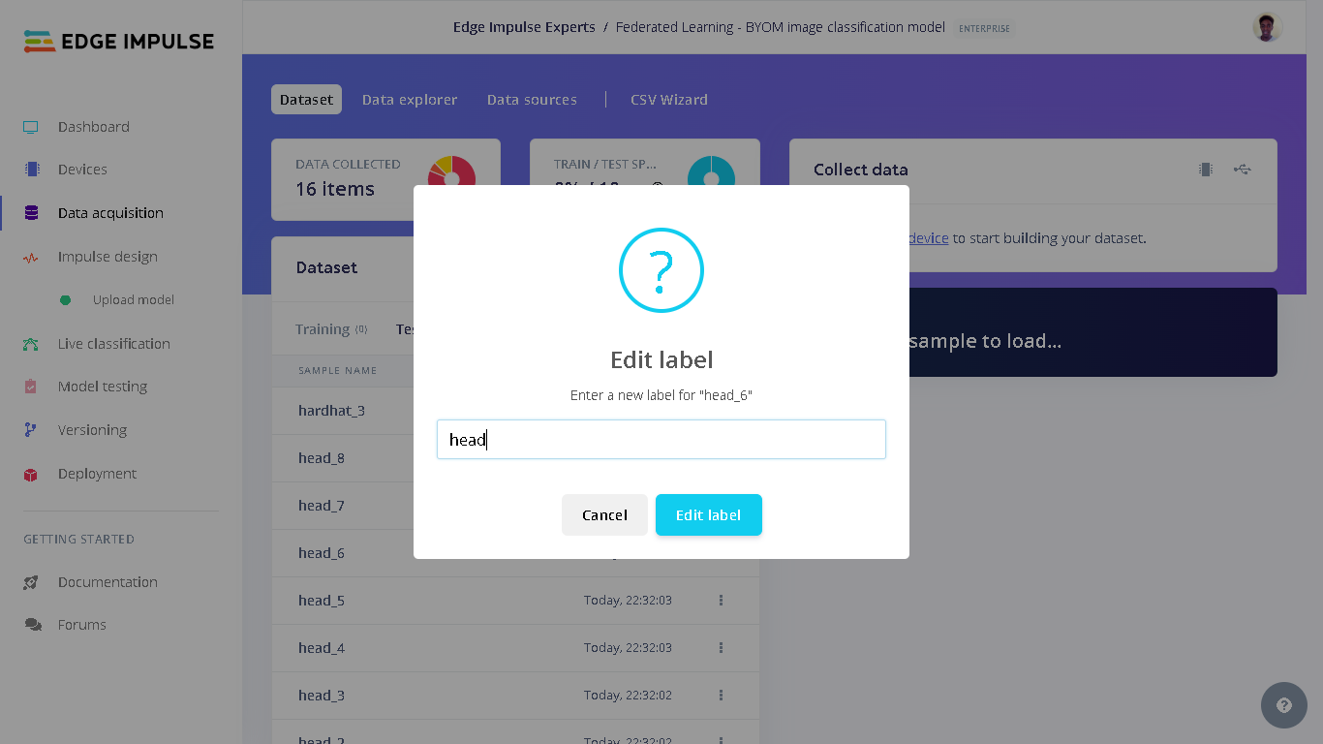Switch to the Data sources tab
The height and width of the screenshot is (744, 1323).
[x=532, y=100]
